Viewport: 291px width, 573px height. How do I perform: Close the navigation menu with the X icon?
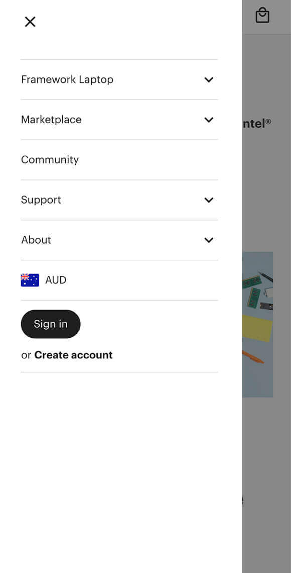[30, 22]
